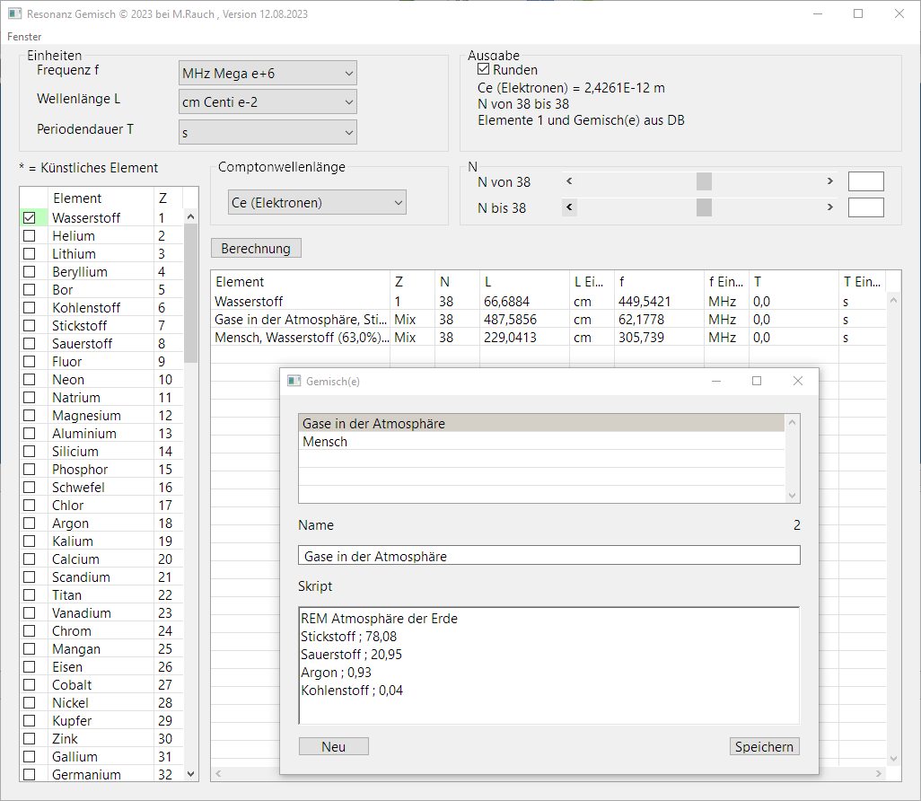Image resolution: width=921 pixels, height=801 pixels.
Task: Click the Resonanz Gemisch app title icon
Action: click(14, 13)
